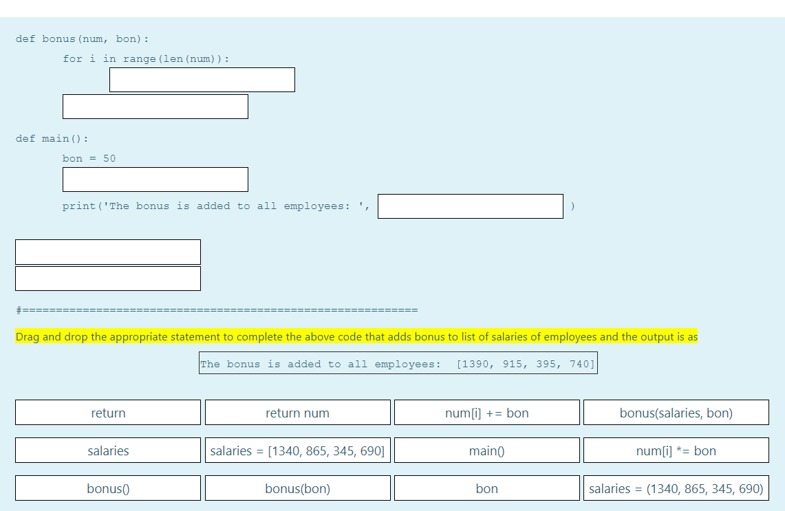Click the "bon" answer tile

(x=486, y=488)
